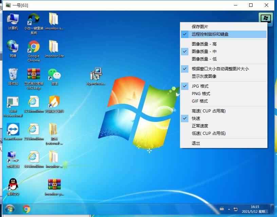
Task: Enable 显示灰度图像 option
Action: (x=223, y=76)
